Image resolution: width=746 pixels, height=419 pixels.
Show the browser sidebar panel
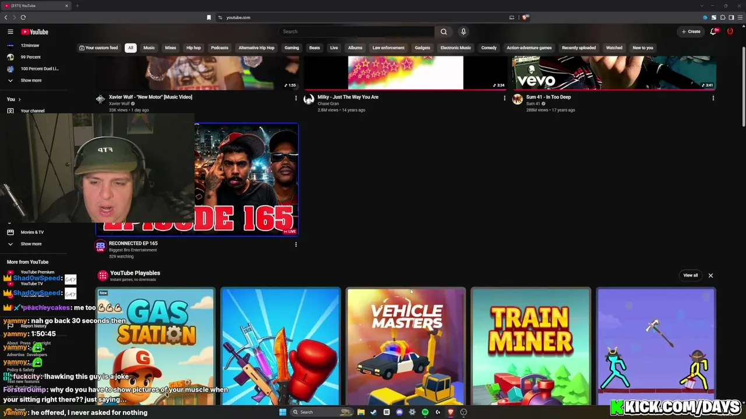click(731, 17)
